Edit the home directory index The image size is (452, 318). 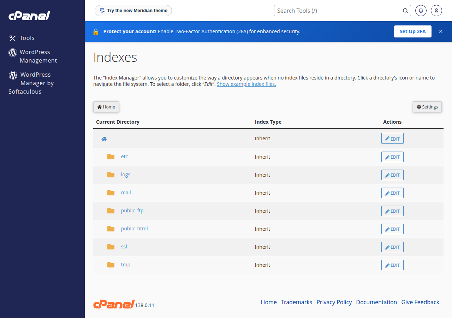click(392, 139)
